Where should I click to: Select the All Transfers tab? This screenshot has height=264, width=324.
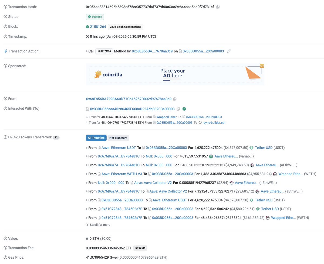point(96,138)
